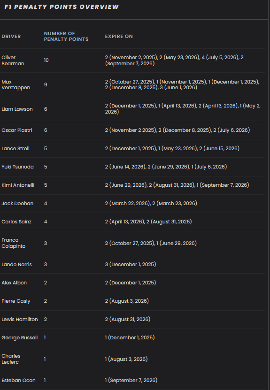Select Lance Stroll's penalty points value
This screenshot has width=270, height=390.
pyautogui.click(x=46, y=148)
